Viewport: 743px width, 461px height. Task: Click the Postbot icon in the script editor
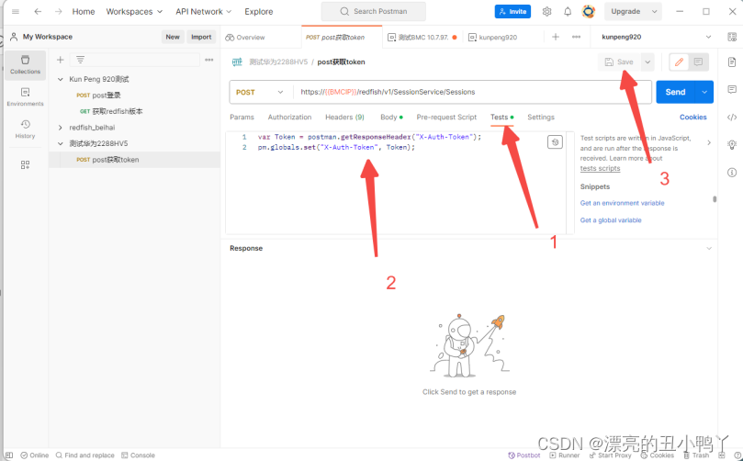(x=555, y=142)
